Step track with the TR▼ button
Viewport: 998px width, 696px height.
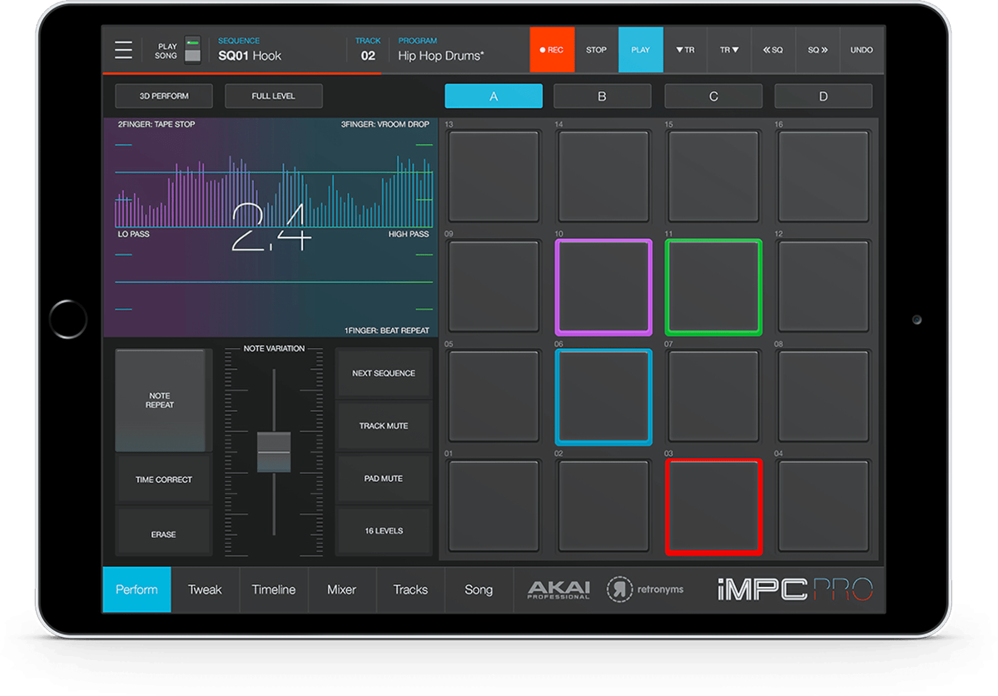[x=729, y=50]
